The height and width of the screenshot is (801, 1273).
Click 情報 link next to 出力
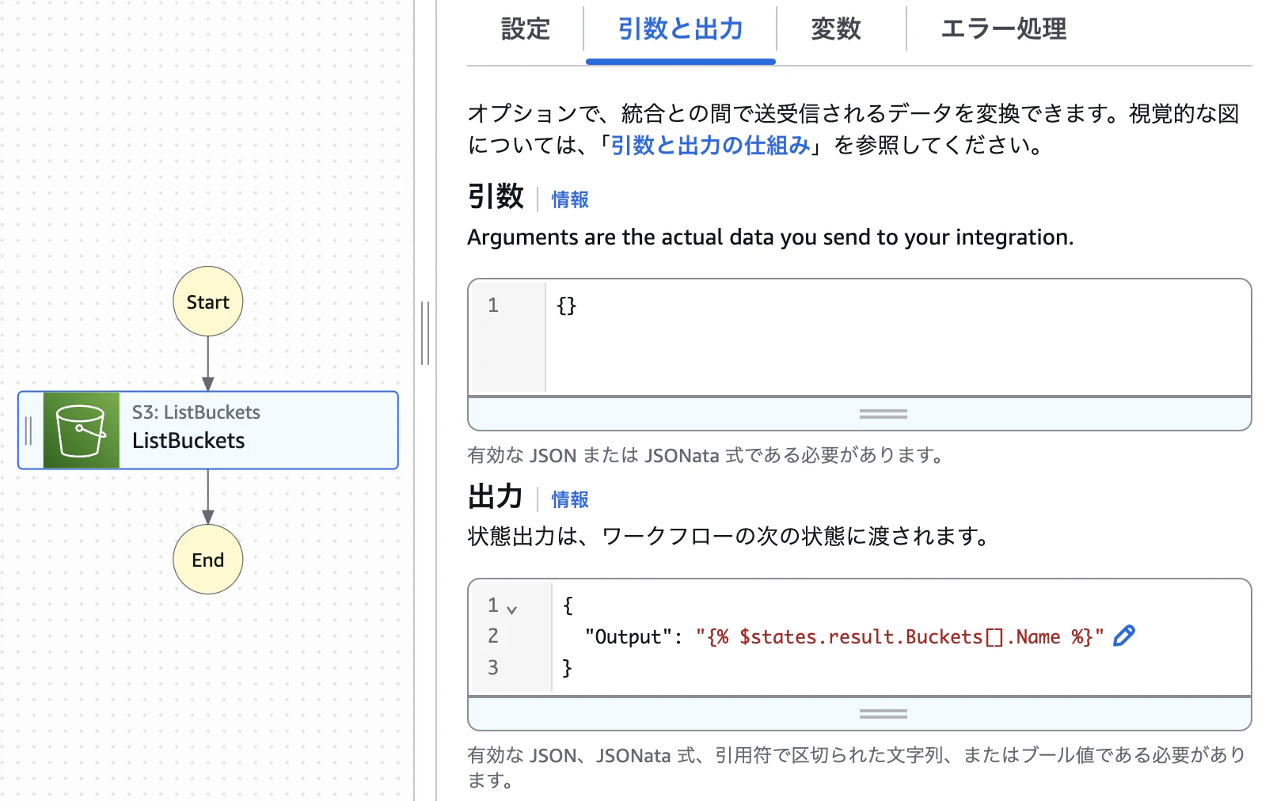point(570,499)
